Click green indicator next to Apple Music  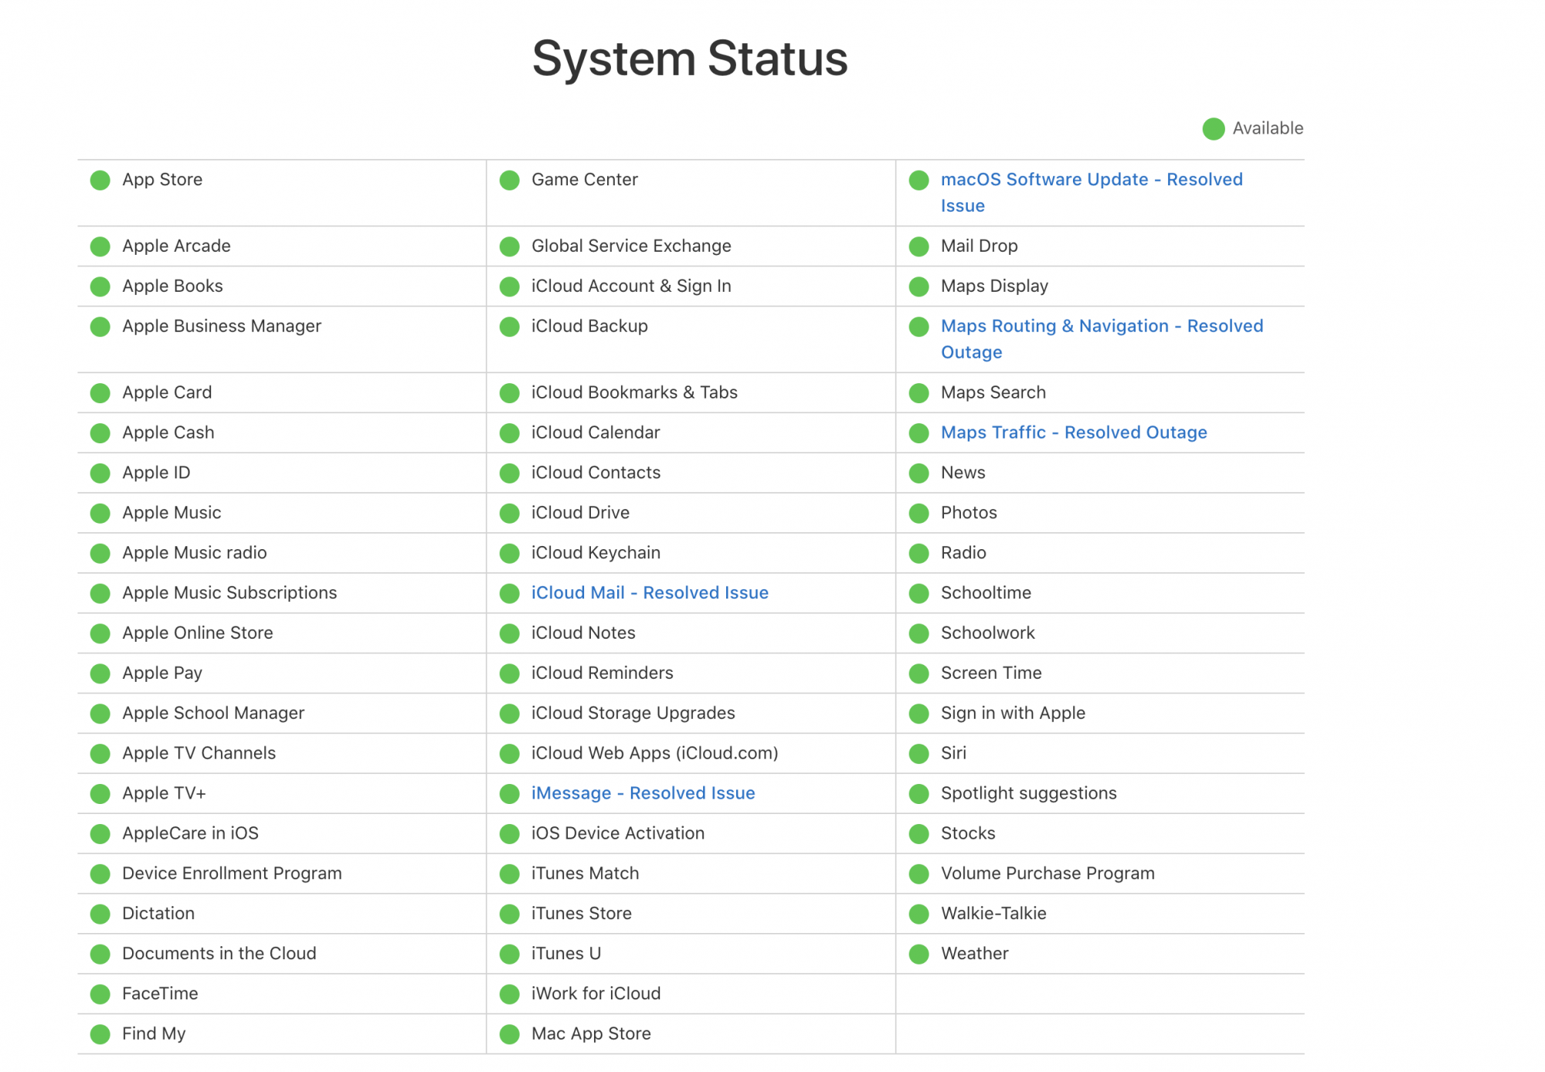point(100,514)
